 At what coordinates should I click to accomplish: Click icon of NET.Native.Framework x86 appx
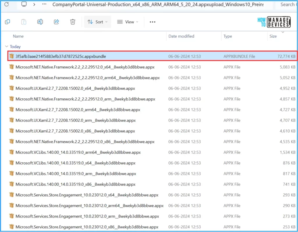tap(12, 141)
